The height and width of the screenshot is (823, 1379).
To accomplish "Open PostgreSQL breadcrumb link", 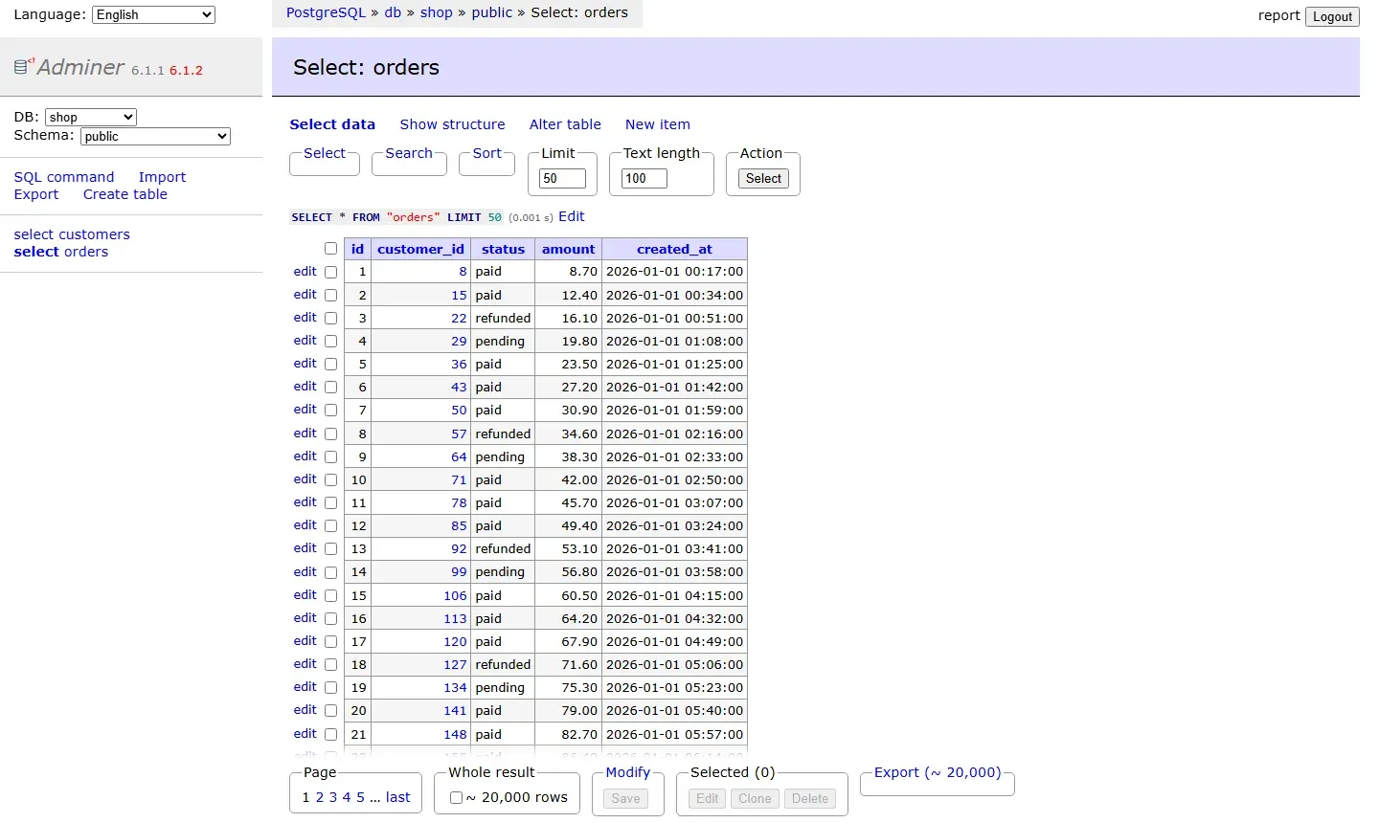I will point(326,12).
